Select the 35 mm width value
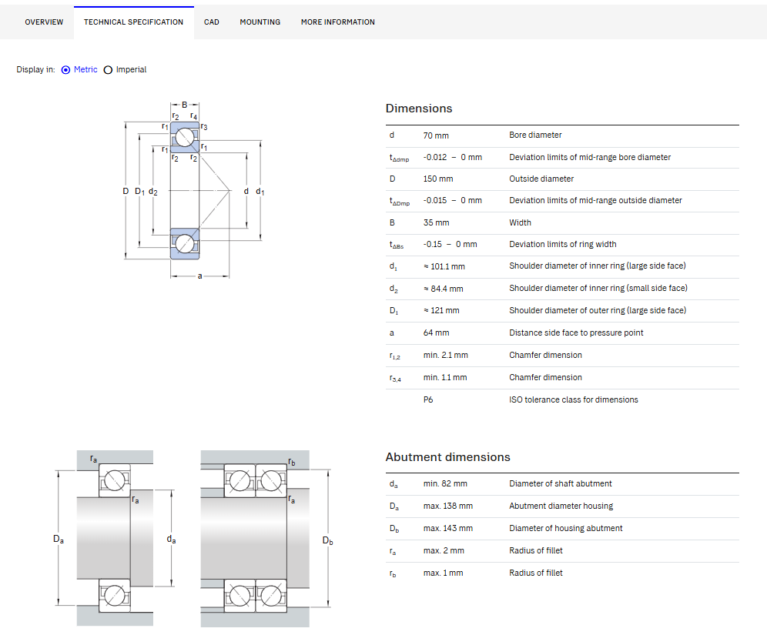The width and height of the screenshot is (767, 635). click(436, 222)
